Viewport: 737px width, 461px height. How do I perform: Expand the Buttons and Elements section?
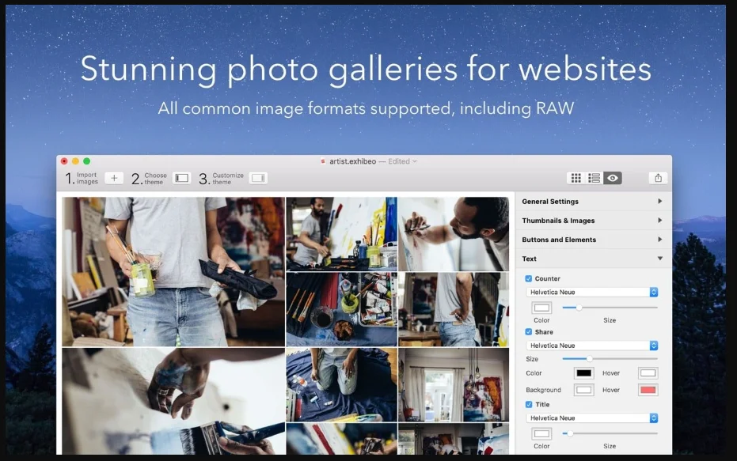592,240
